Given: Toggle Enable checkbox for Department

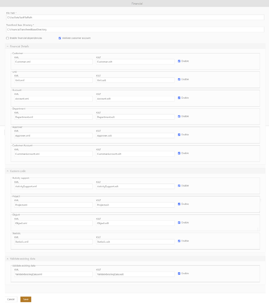Looking at the screenshot, I should [x=179, y=116].
